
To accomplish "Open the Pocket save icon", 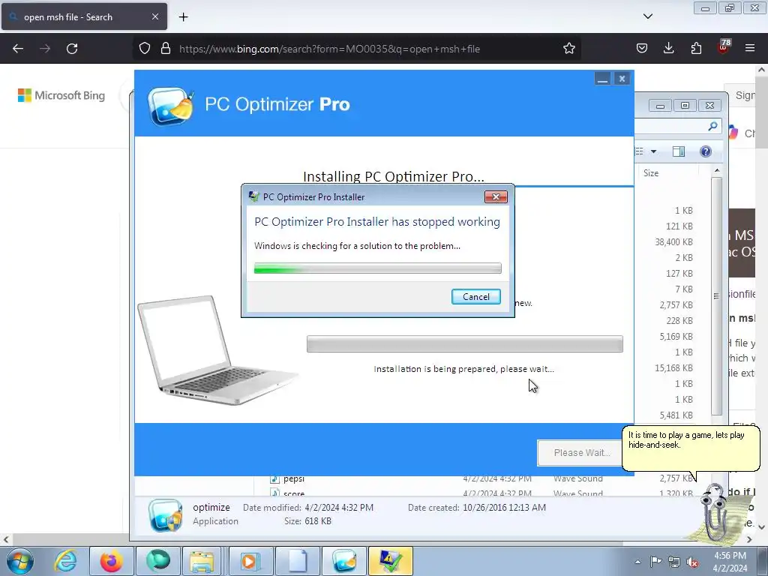I will [x=642, y=49].
